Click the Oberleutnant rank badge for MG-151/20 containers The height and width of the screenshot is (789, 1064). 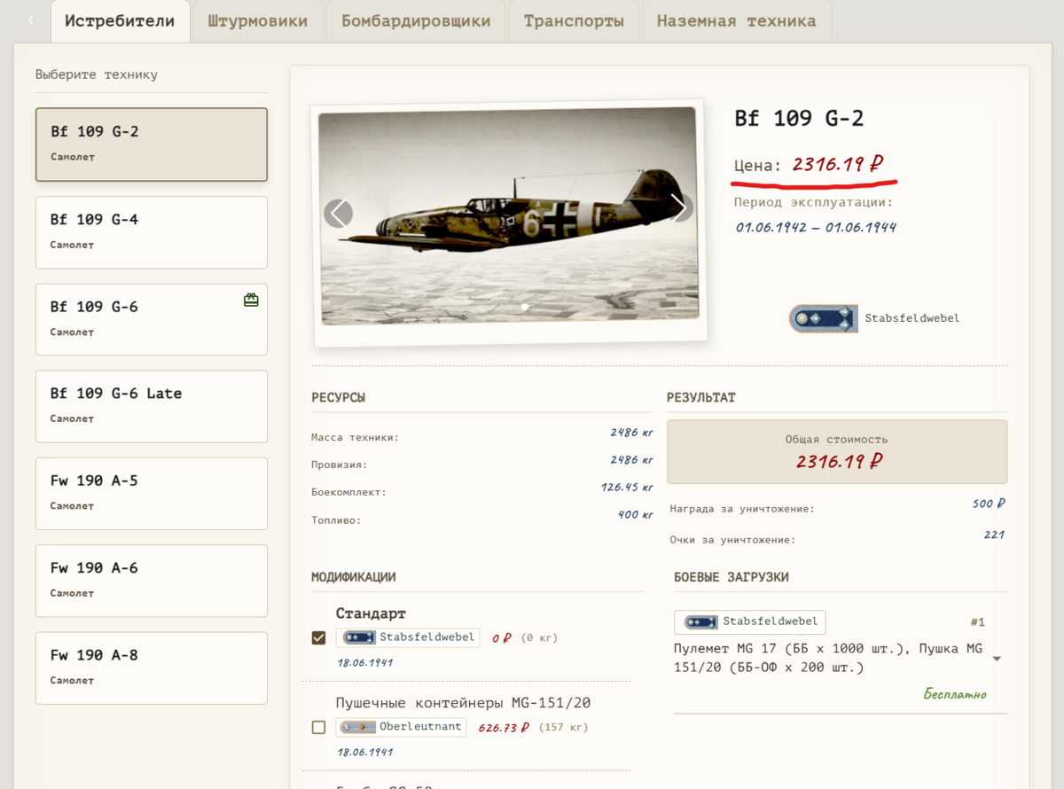pos(401,727)
